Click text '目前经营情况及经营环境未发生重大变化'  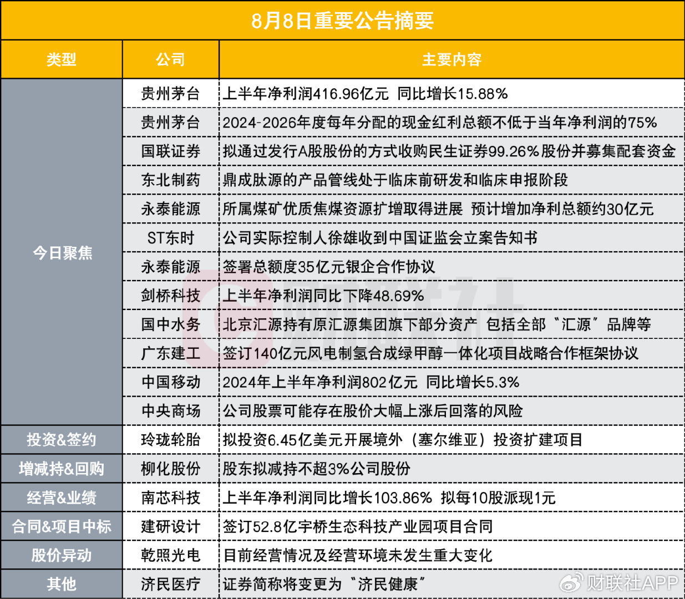coord(358,555)
